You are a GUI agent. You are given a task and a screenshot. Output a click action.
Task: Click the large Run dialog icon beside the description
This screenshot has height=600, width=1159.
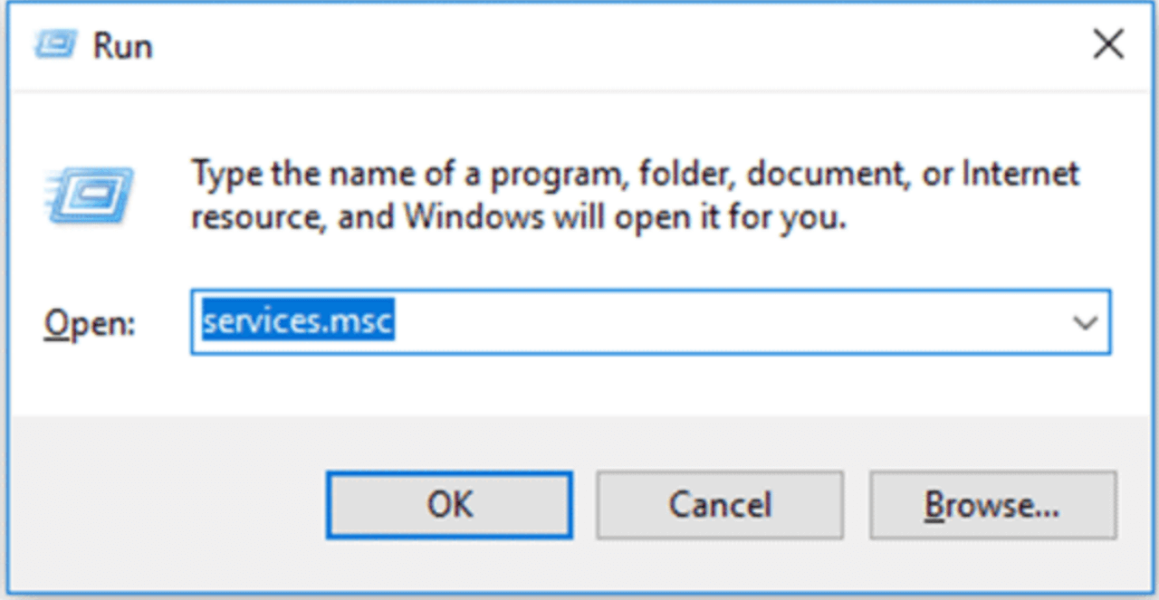88,195
